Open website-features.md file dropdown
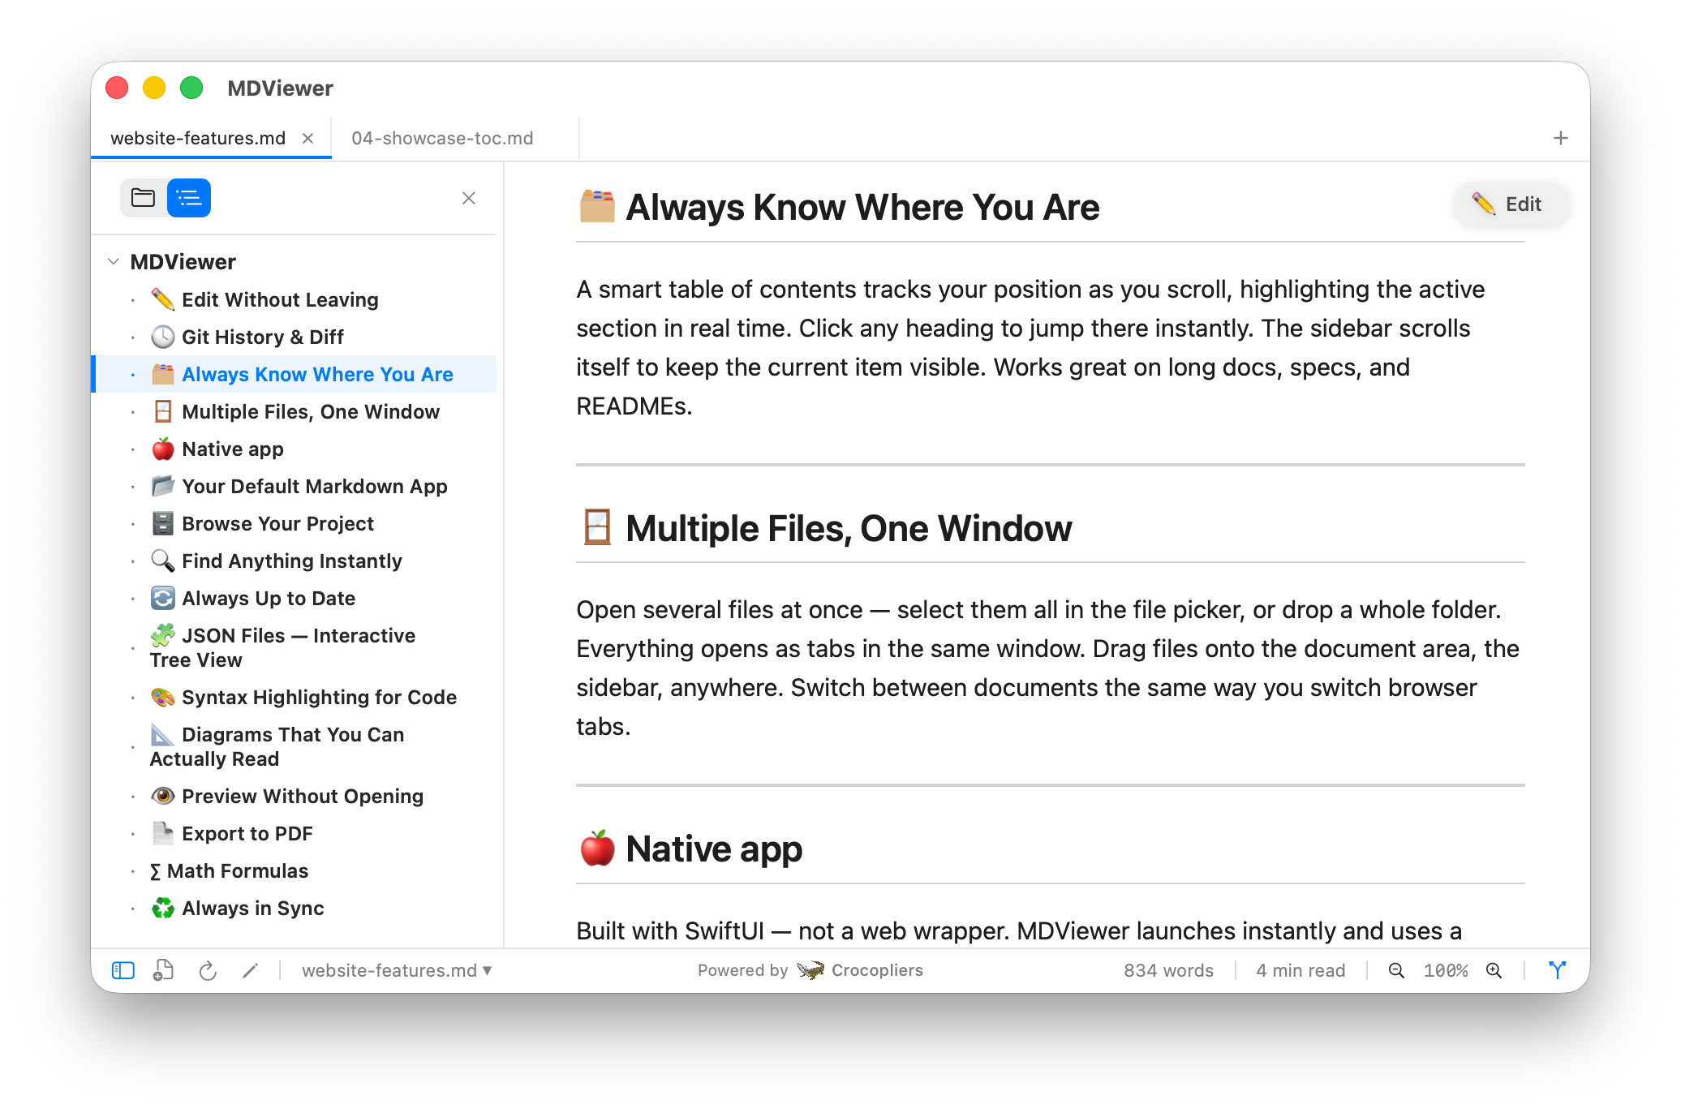1681x1113 pixels. (x=398, y=970)
